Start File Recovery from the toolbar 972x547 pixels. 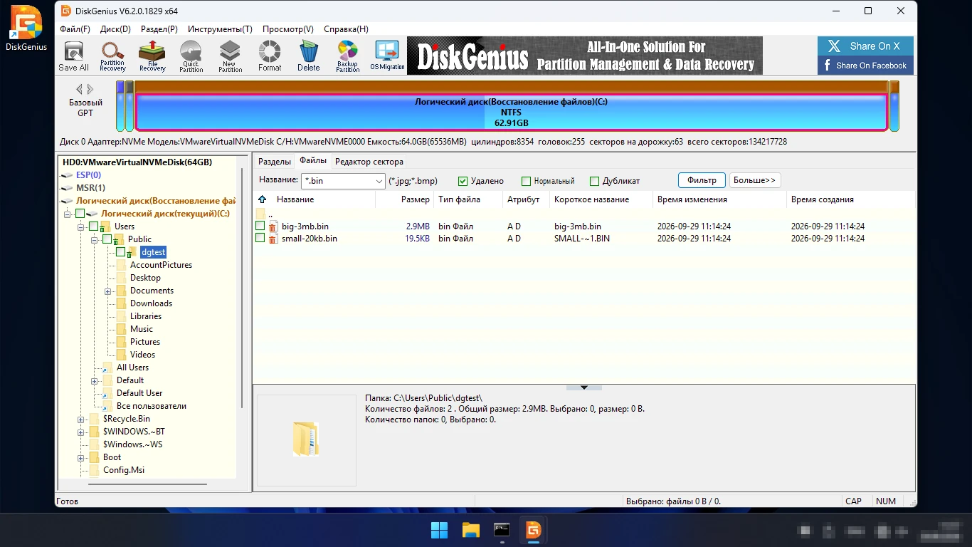[x=152, y=56]
